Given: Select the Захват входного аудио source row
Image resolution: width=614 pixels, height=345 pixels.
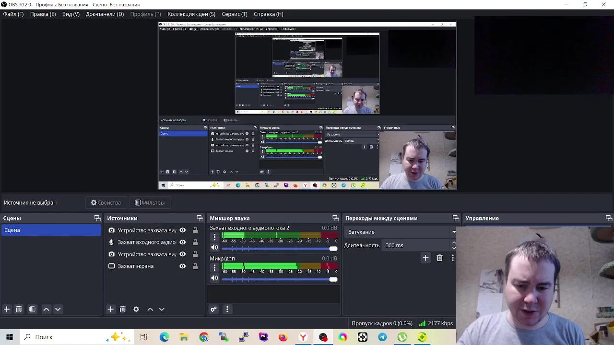Looking at the screenshot, I should coord(153,242).
